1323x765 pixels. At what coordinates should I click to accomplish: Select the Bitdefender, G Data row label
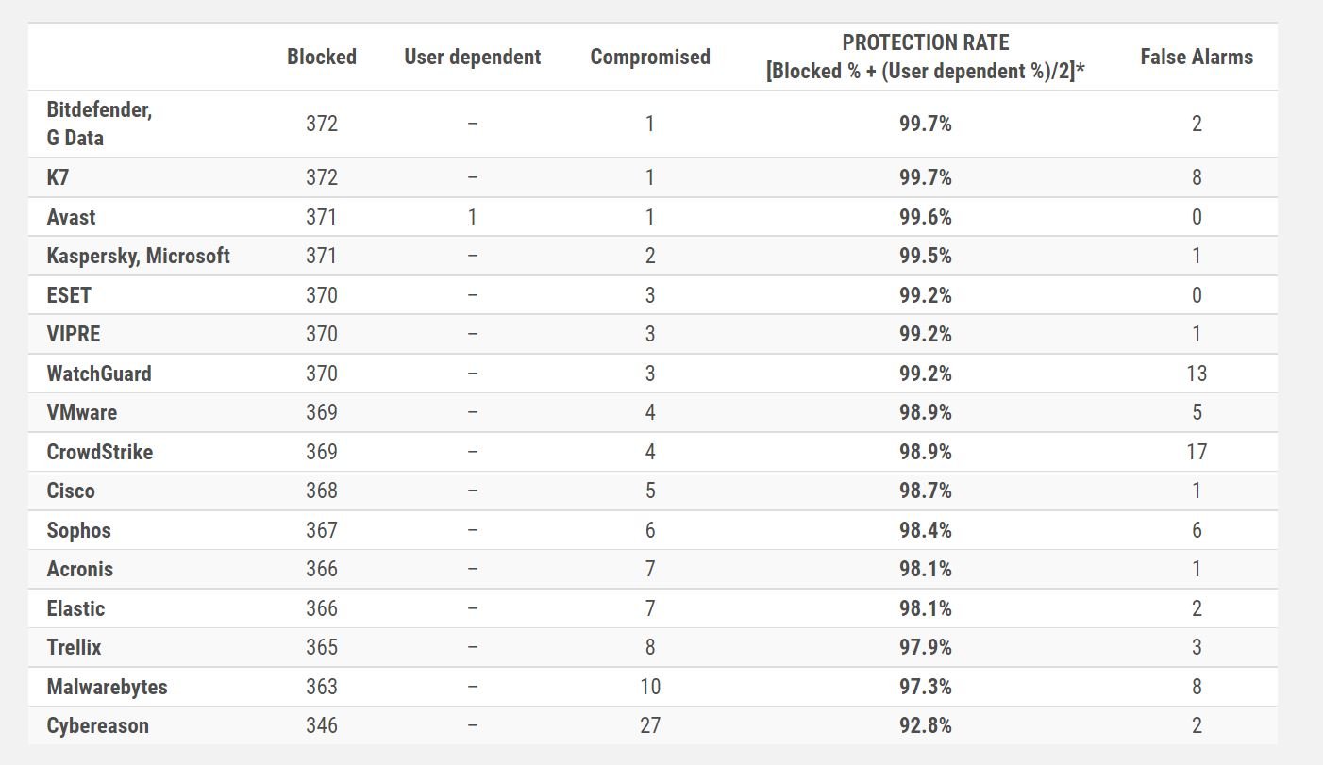click(99, 124)
